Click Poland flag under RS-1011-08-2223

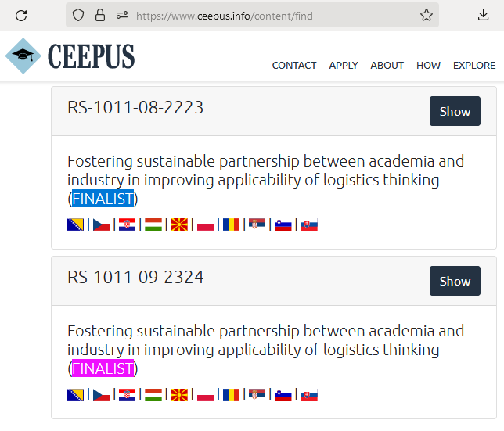(205, 225)
